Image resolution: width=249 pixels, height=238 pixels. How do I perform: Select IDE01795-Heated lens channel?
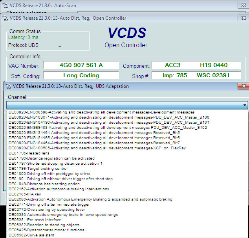[x=127, y=153]
